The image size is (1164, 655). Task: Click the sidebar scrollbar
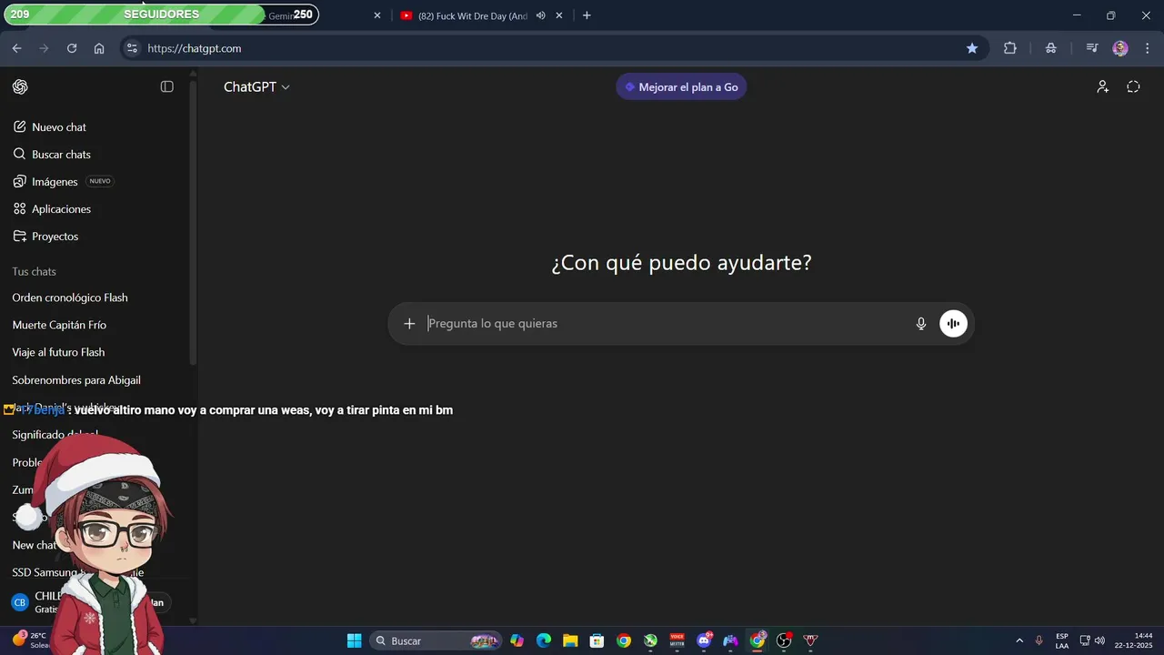pyautogui.click(x=193, y=223)
